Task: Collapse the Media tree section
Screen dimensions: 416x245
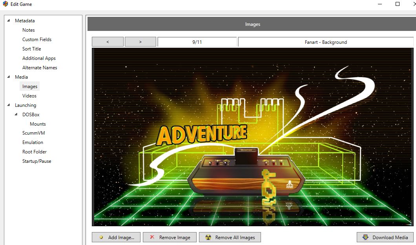Action: pos(9,77)
